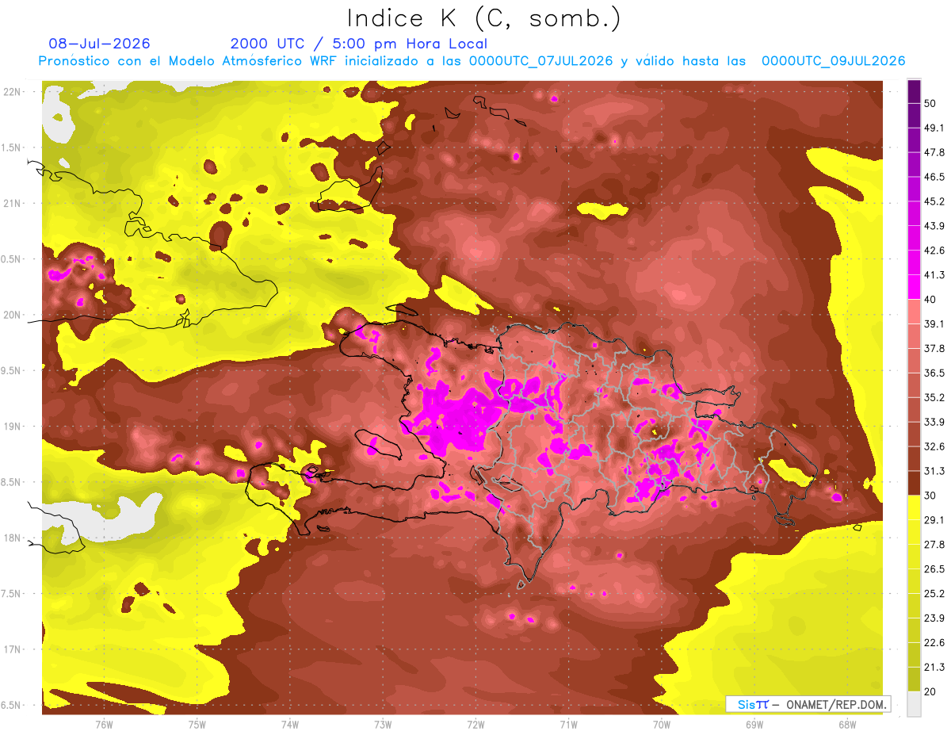951x735 pixels.
Task: Click the "21N" latitude axis label
Action: click(12, 204)
